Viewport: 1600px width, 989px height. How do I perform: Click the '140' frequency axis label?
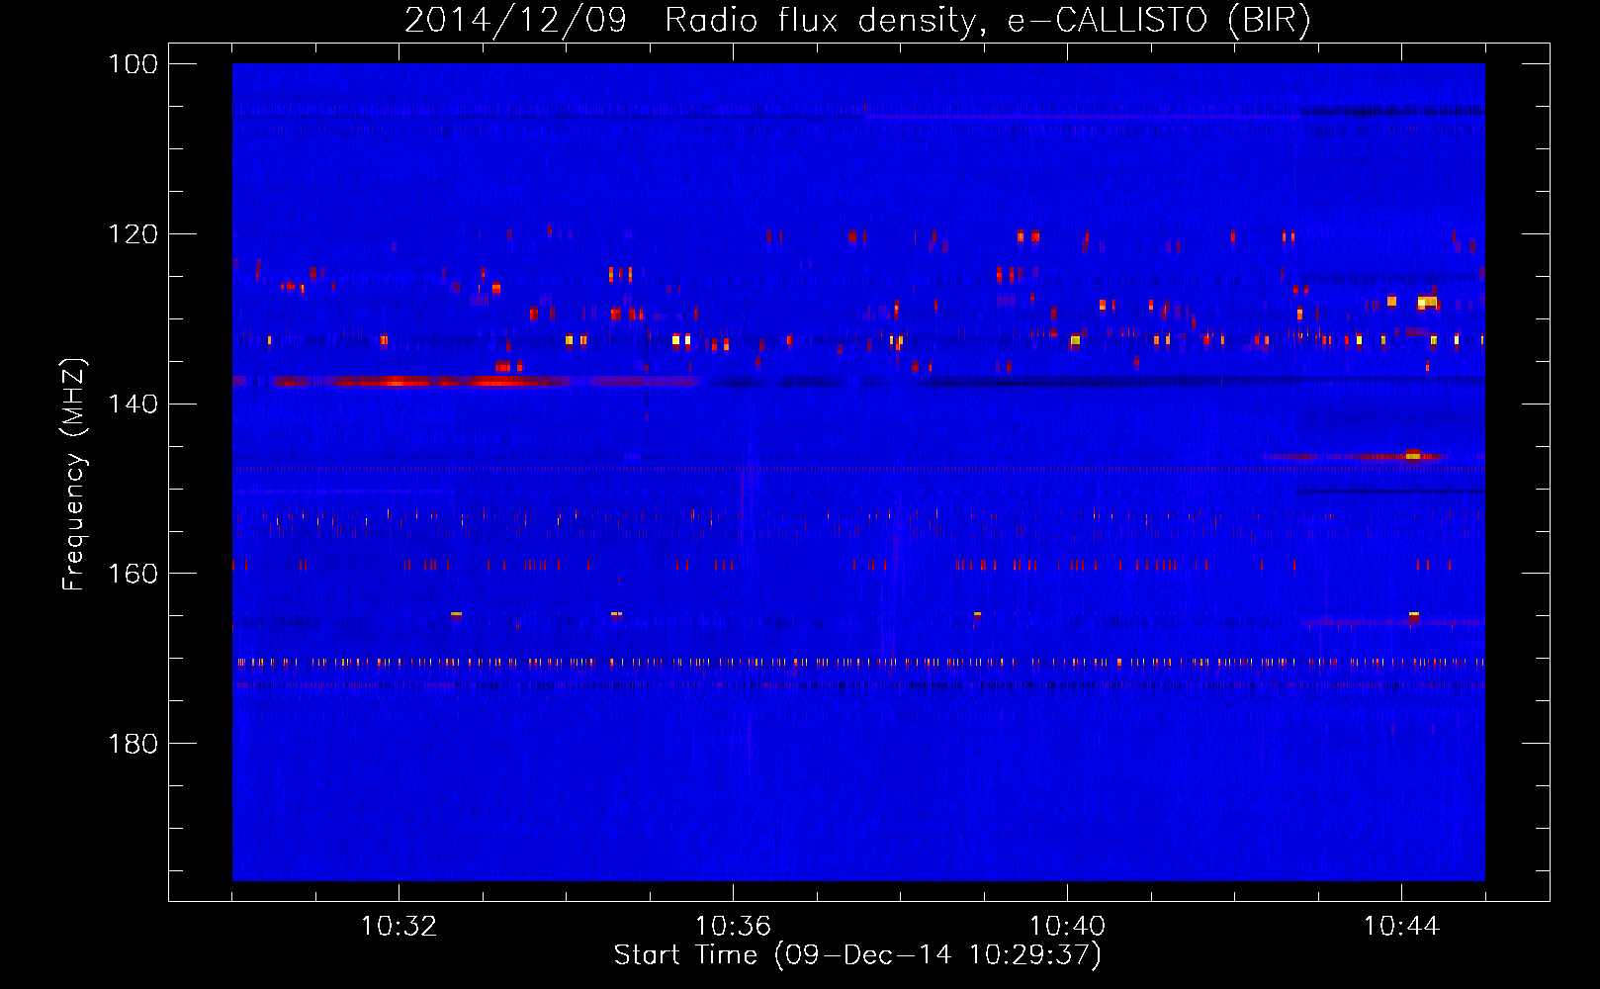click(x=133, y=405)
